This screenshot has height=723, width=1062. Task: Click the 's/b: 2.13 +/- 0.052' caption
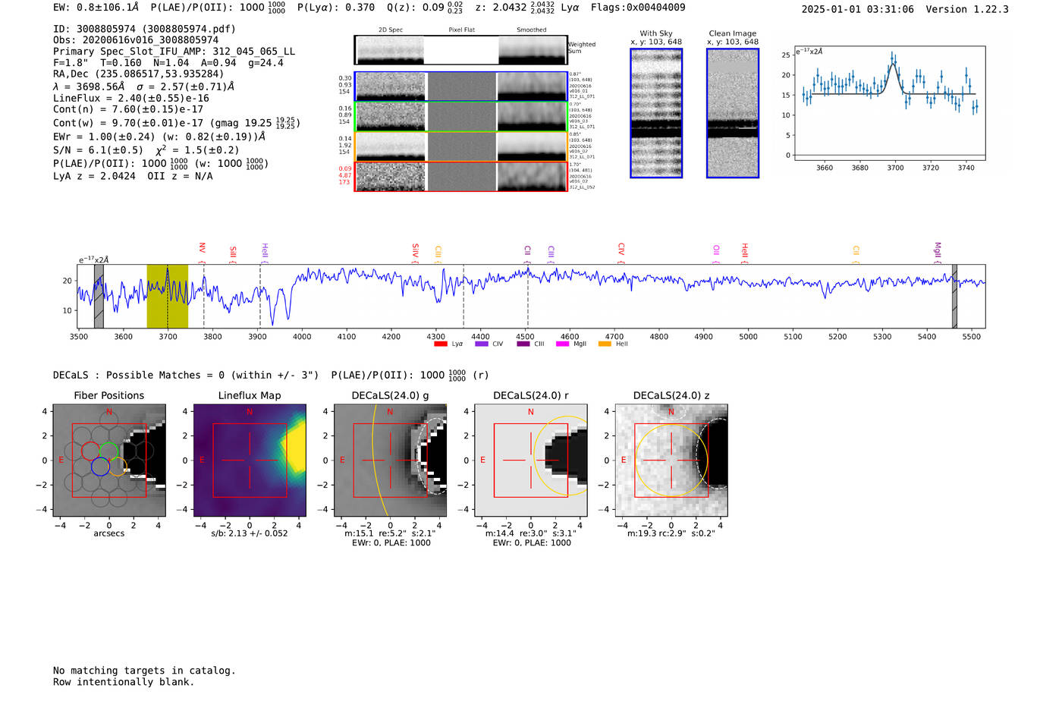click(x=250, y=533)
